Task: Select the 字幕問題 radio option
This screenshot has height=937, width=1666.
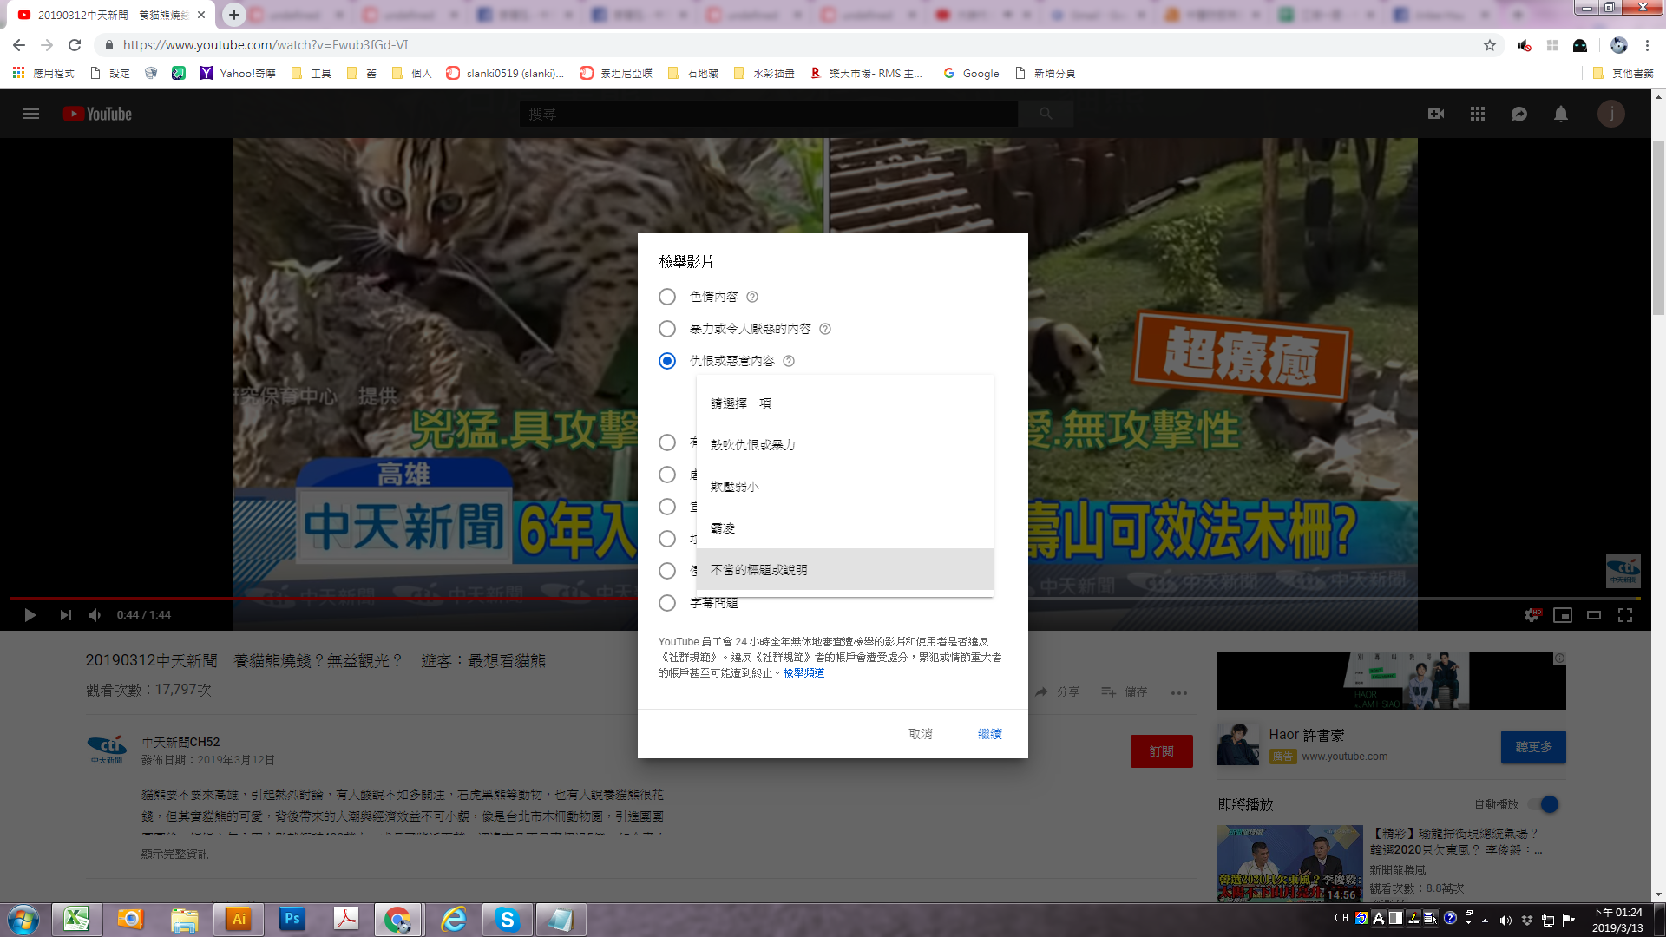Action: click(x=667, y=603)
